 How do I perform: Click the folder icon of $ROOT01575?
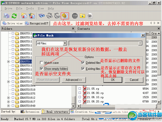point(17,94)
